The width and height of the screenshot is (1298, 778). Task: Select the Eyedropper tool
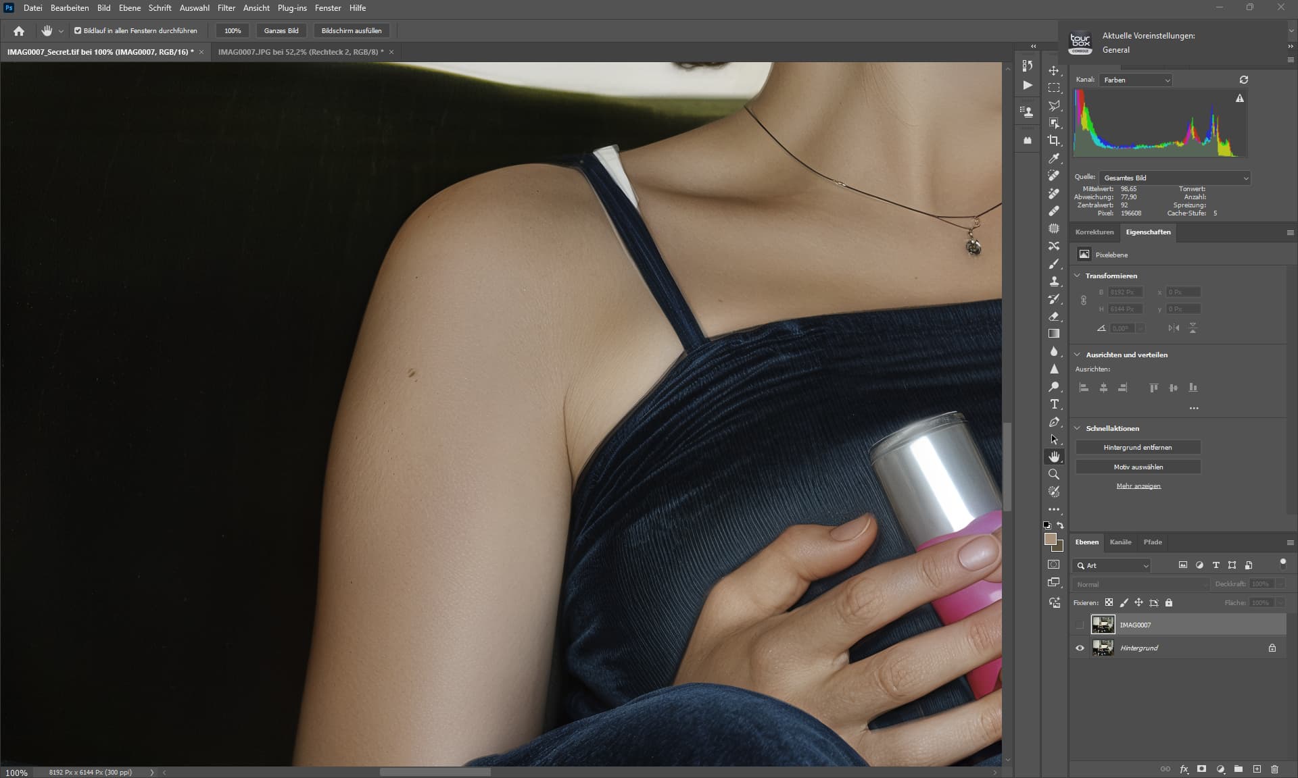1053,158
